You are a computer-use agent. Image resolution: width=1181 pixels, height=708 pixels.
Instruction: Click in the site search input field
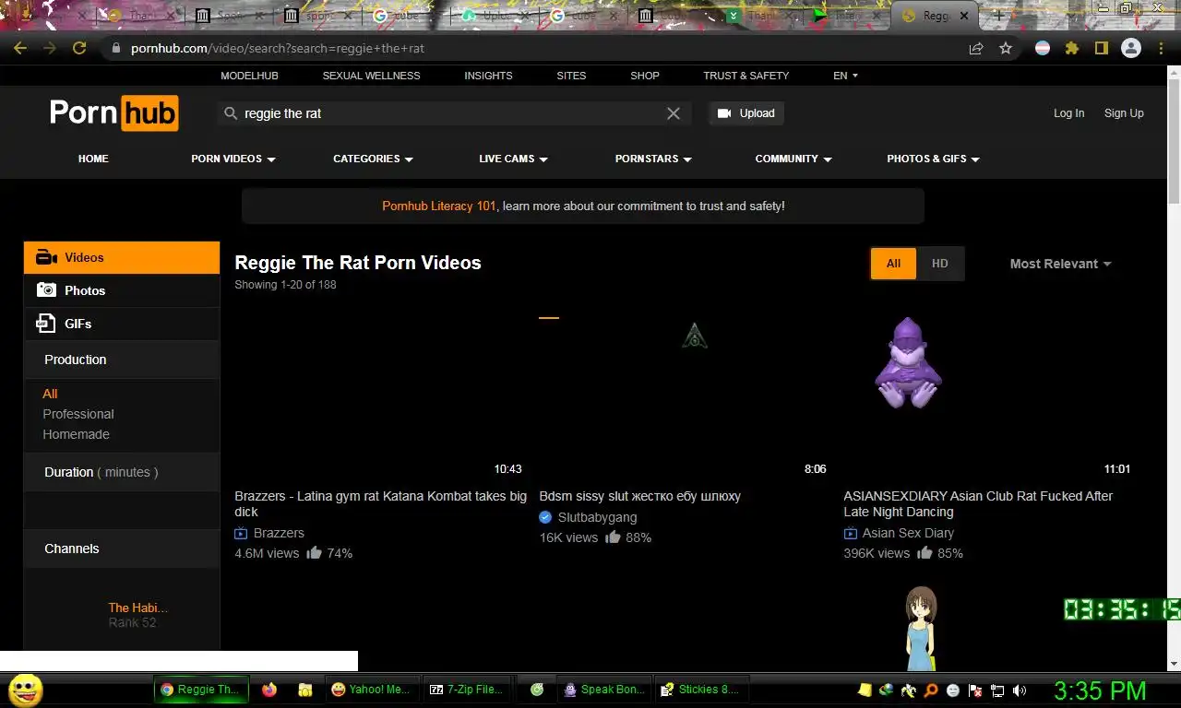point(452,113)
